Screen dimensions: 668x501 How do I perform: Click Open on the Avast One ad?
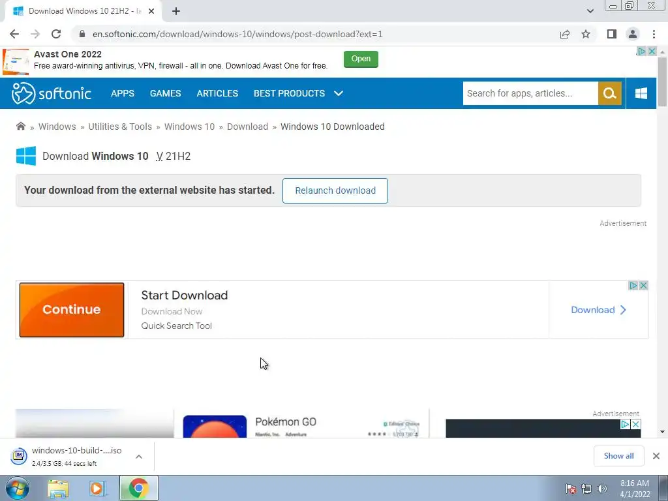tap(361, 59)
